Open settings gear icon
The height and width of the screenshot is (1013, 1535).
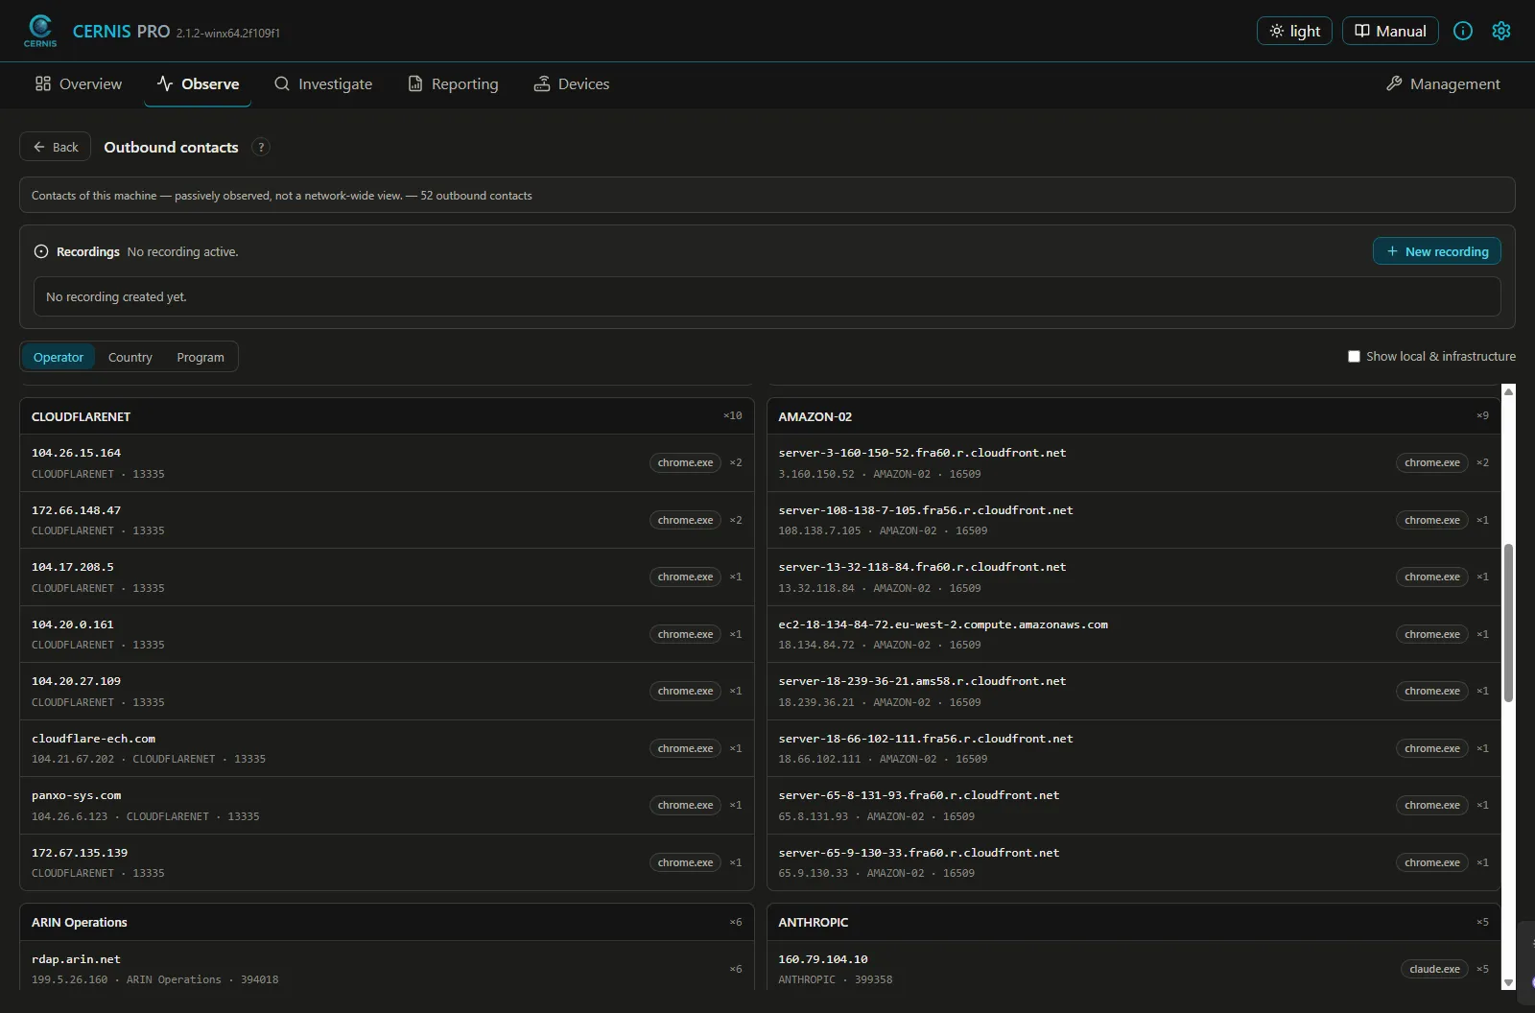(x=1501, y=31)
